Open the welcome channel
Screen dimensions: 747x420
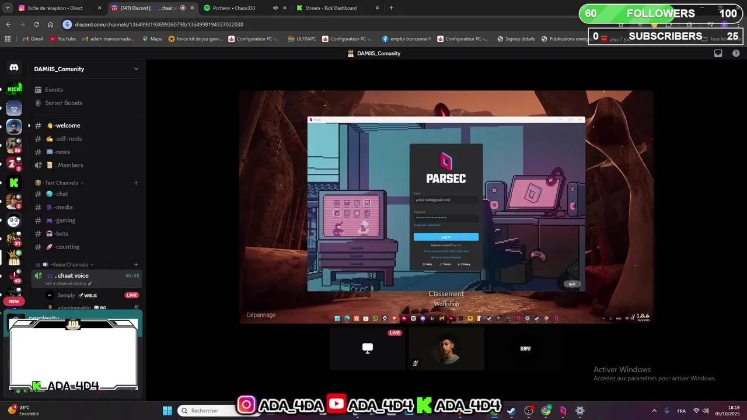point(86,125)
